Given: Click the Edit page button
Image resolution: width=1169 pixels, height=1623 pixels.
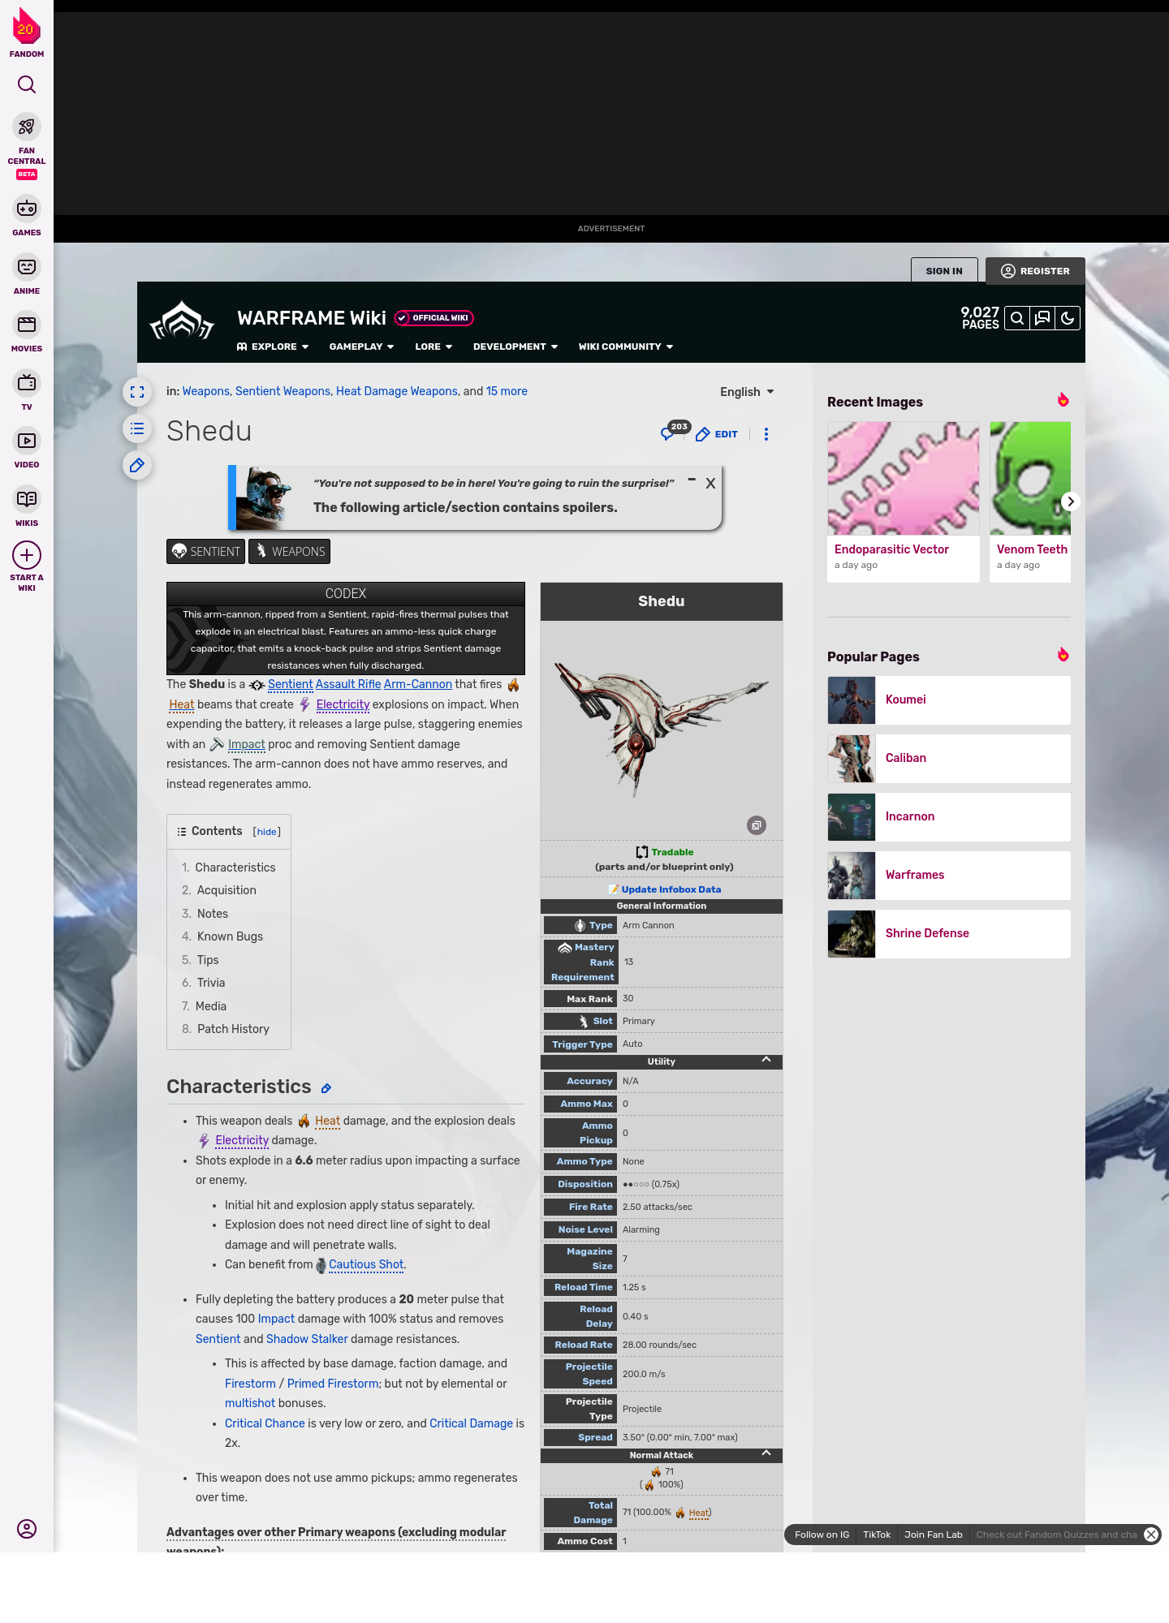Looking at the screenshot, I should [x=717, y=434].
